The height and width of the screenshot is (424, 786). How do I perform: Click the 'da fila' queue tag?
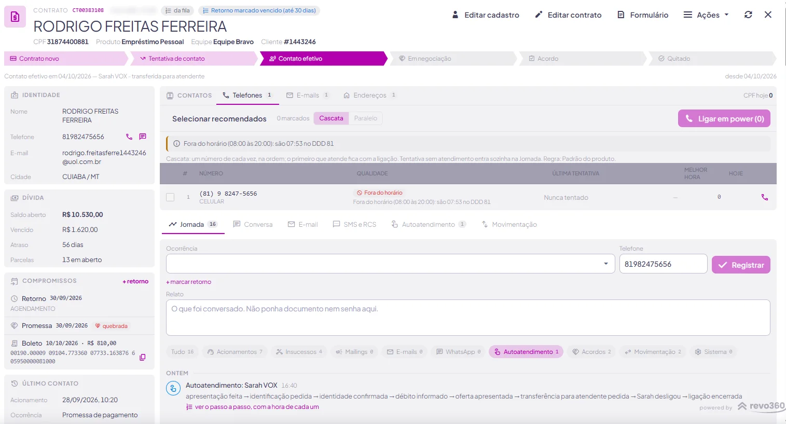coord(177,10)
